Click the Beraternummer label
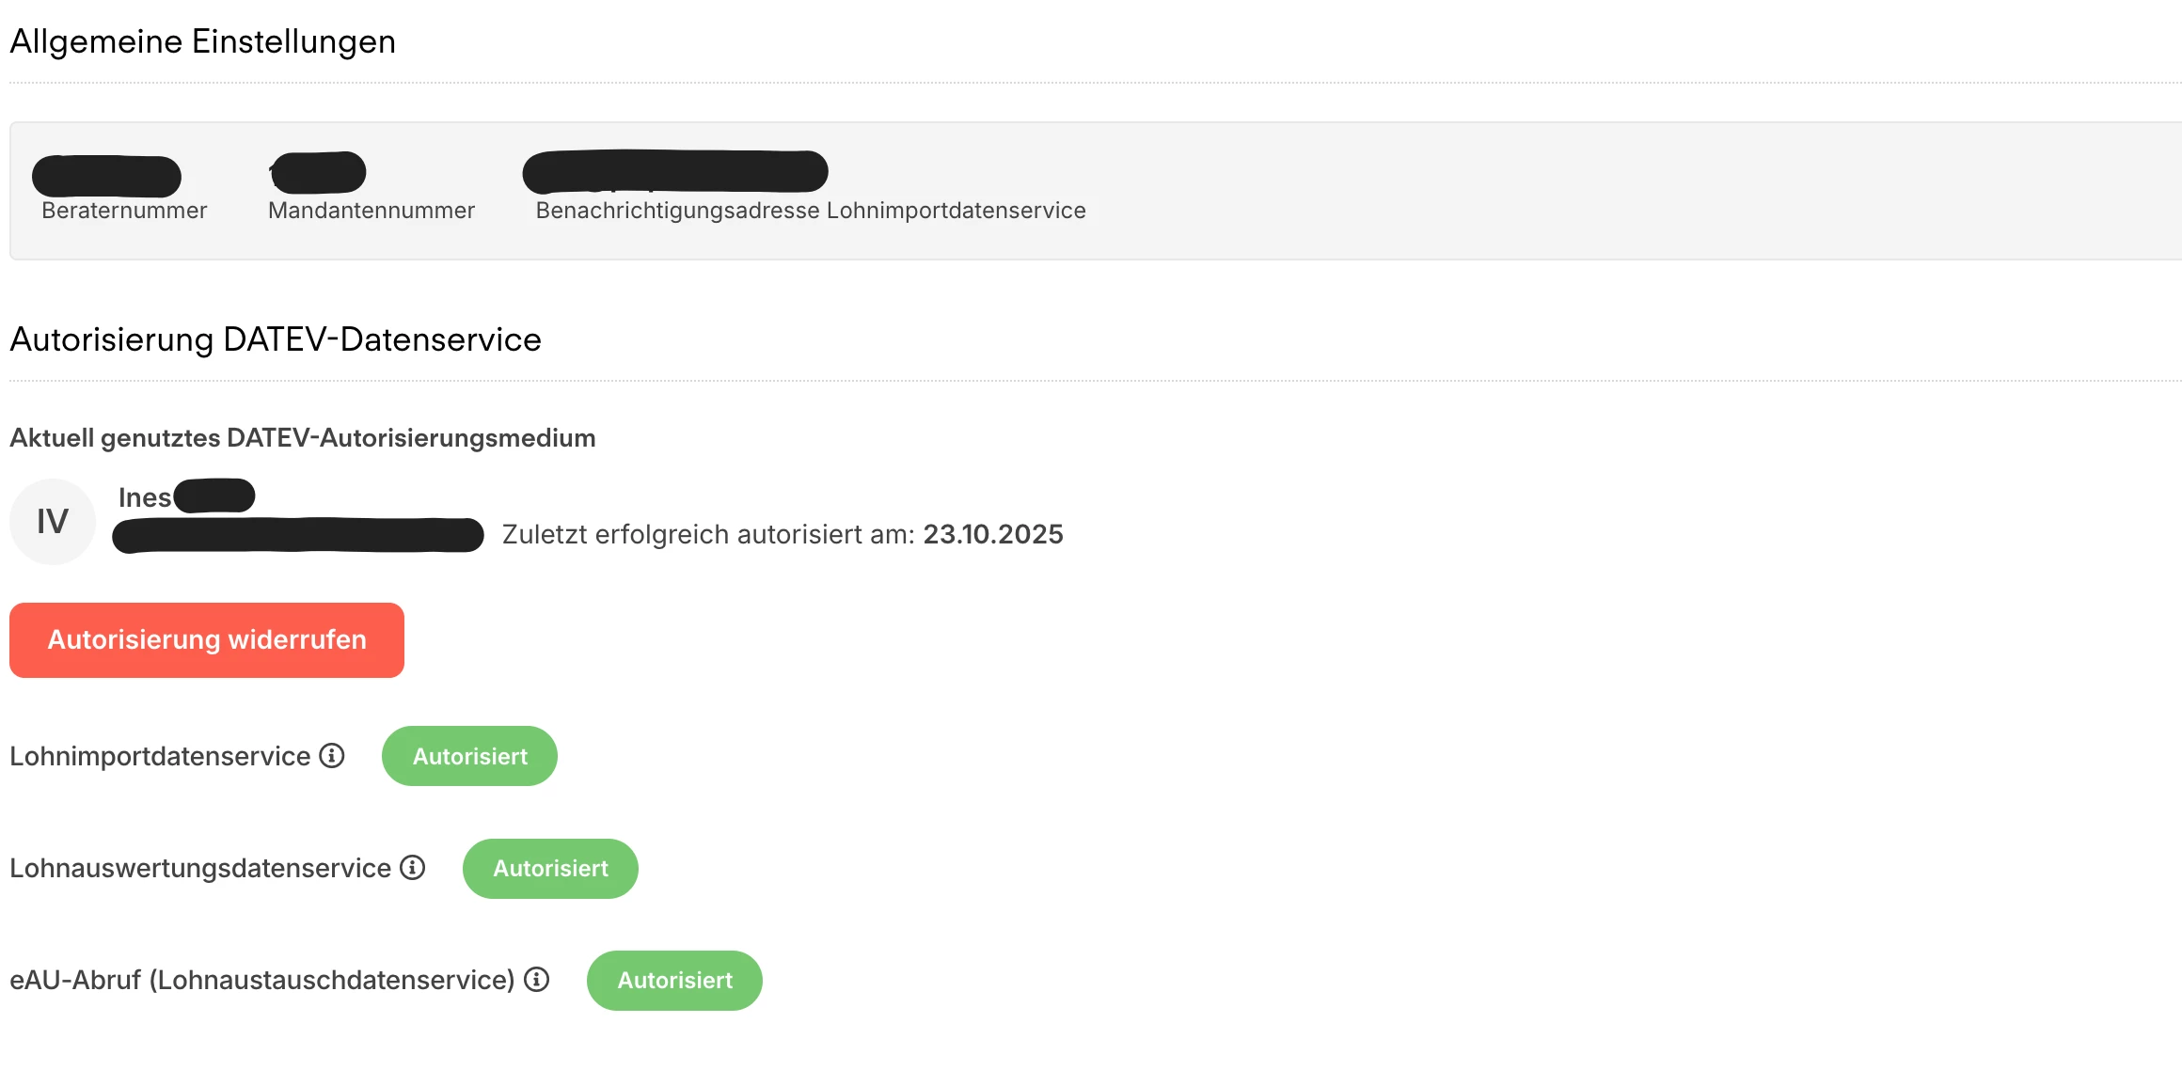2182x1070 pixels. 124,211
